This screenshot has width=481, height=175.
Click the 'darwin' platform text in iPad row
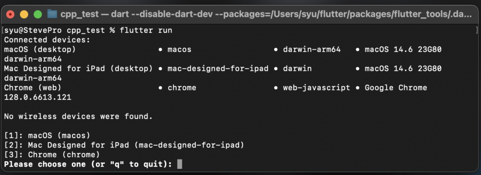pyautogui.click(x=297, y=69)
